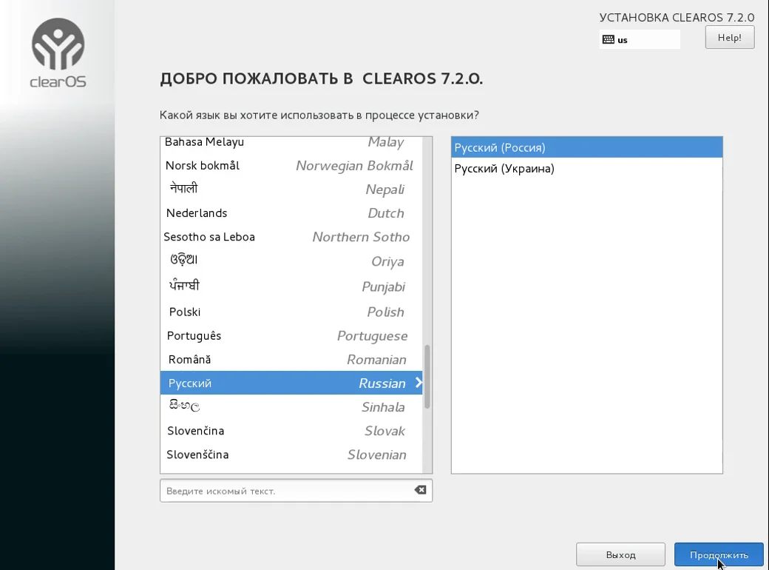Pick Română from the language list
This screenshot has width=769, height=570.
pos(291,359)
